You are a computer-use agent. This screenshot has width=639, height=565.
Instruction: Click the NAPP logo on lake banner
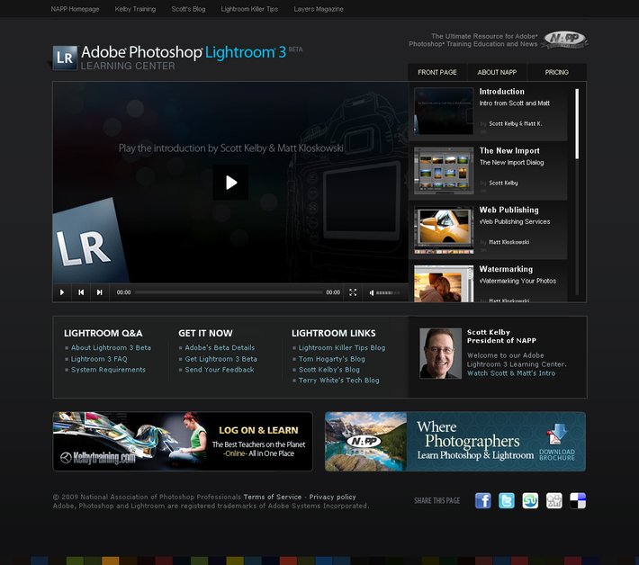pos(364,442)
